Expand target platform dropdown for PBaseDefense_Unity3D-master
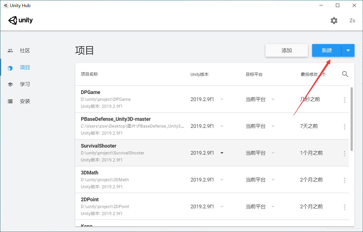Screen dimensions: 363x232 tap(273, 126)
